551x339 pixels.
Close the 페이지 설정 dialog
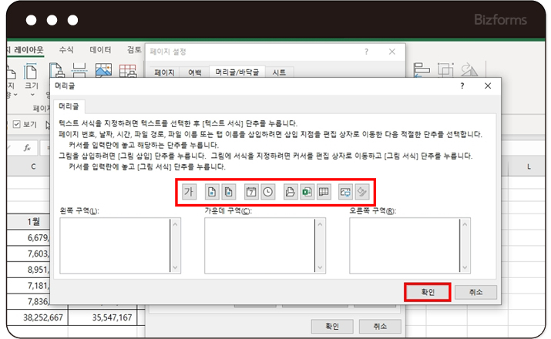click(x=392, y=52)
